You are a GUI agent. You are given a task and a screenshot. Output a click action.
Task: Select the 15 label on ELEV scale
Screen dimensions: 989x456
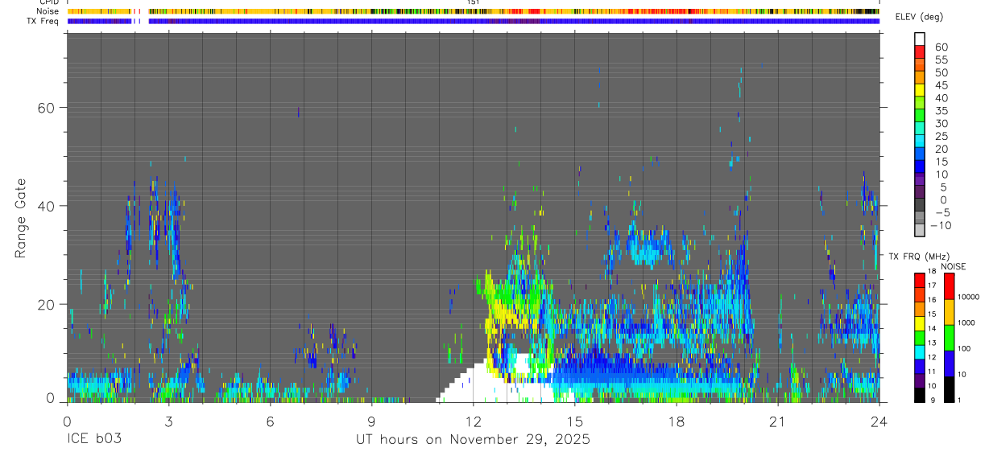(941, 162)
